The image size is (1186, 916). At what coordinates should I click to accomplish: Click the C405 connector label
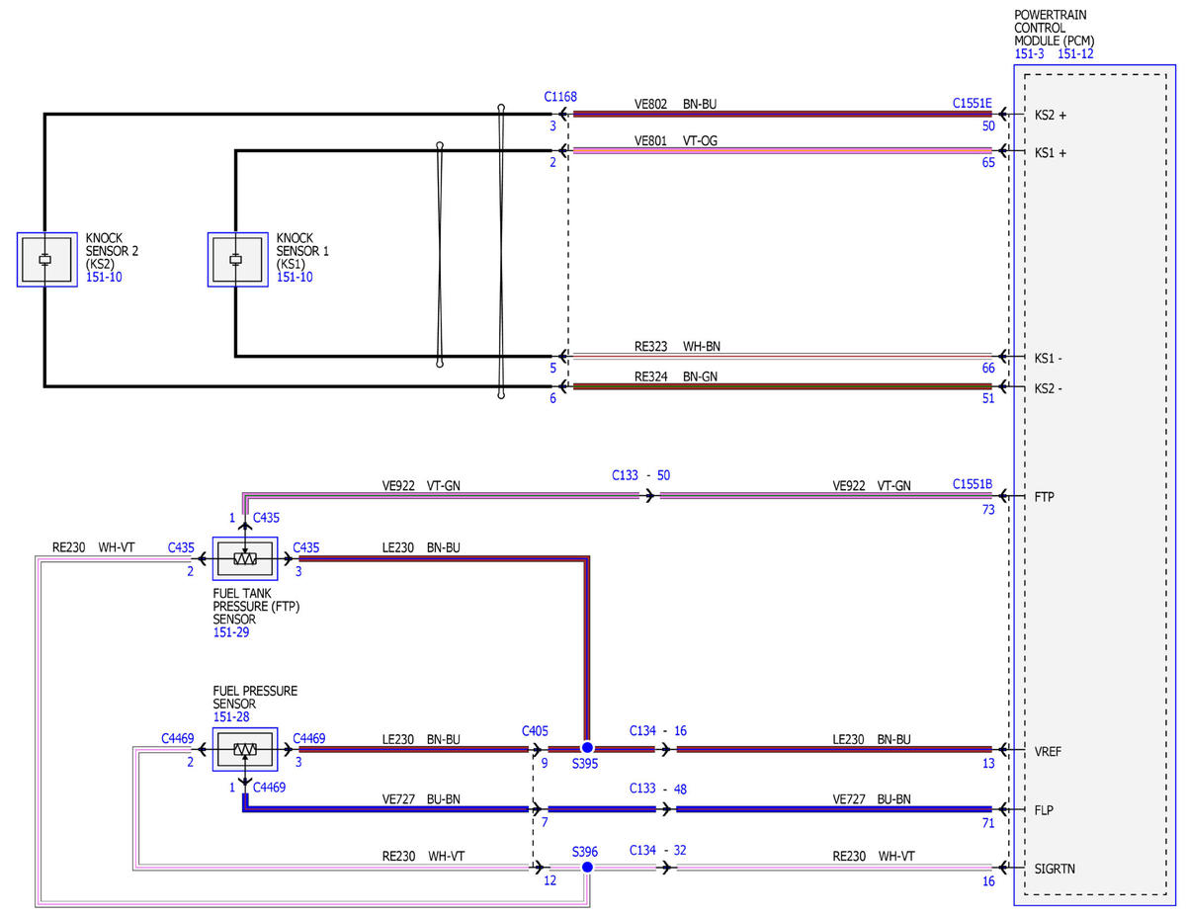pyautogui.click(x=535, y=731)
